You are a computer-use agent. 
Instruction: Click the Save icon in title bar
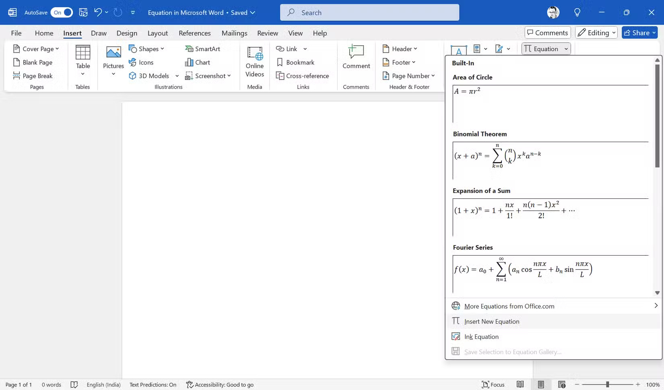point(83,12)
